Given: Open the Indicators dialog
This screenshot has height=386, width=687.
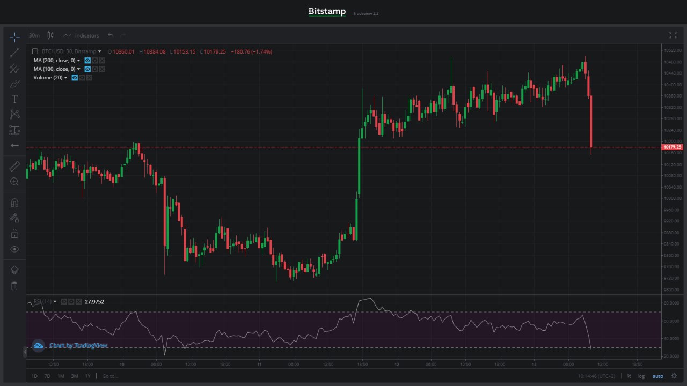Looking at the screenshot, I should point(81,35).
